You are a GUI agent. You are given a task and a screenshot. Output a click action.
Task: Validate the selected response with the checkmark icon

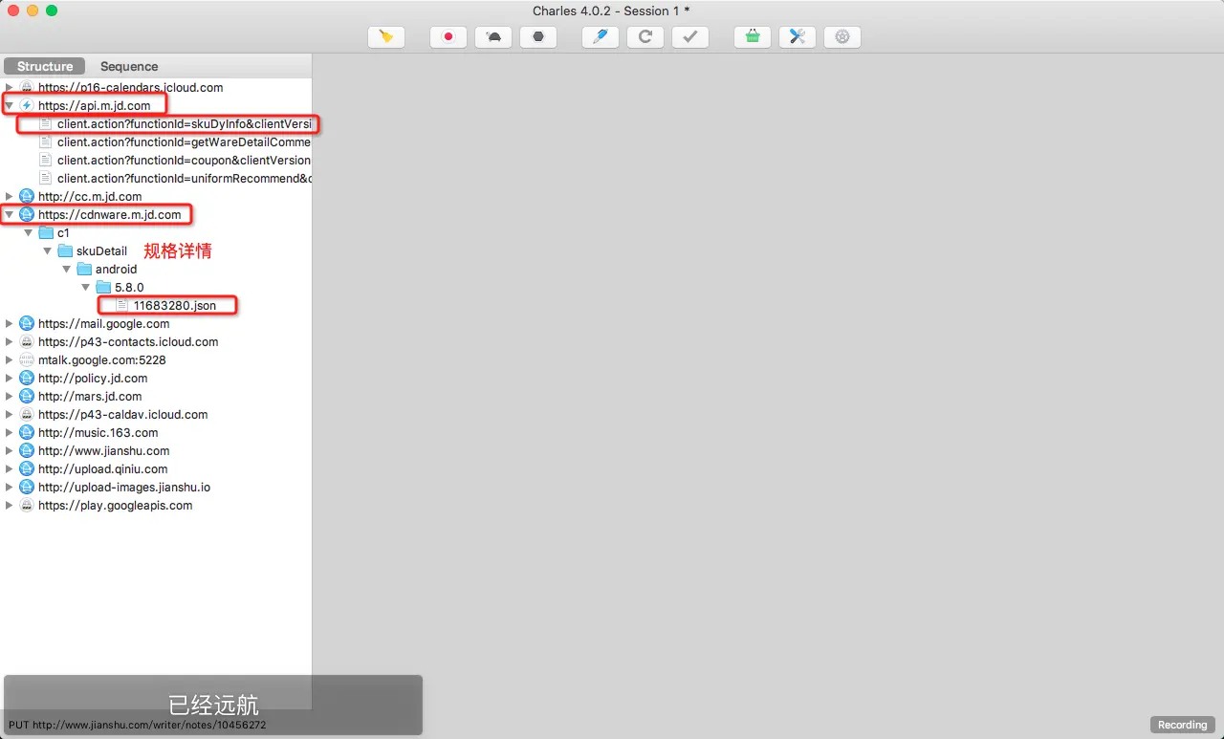[x=689, y=37]
